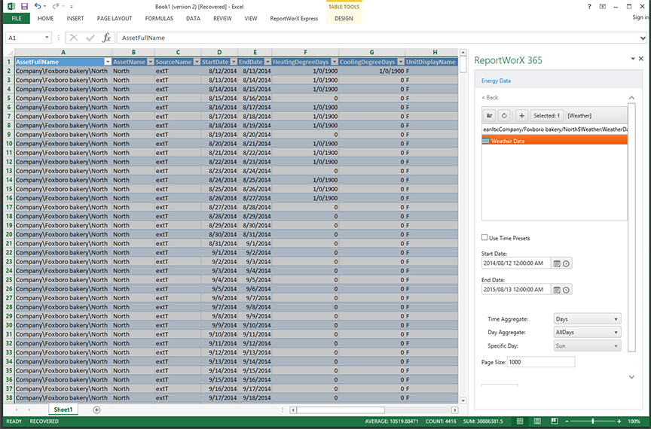Viewport: 651px width, 429px height.
Task: Open the FORMULAS ribbon tab
Action: 159,18
